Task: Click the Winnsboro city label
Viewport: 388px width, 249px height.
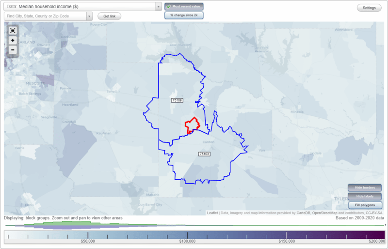Action: tap(343, 30)
